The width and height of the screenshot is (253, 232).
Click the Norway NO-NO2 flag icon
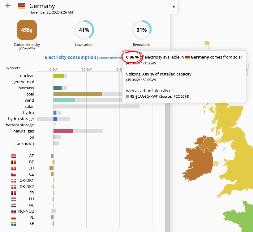[x=13, y=211]
